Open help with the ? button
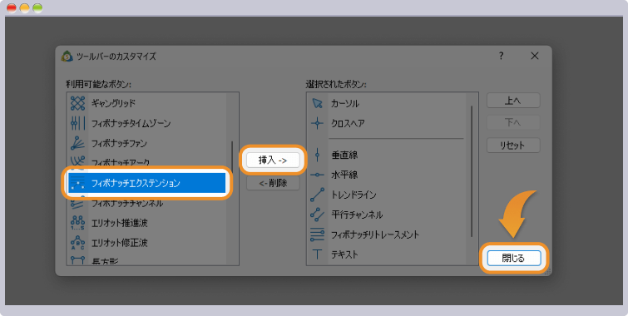 coord(501,56)
